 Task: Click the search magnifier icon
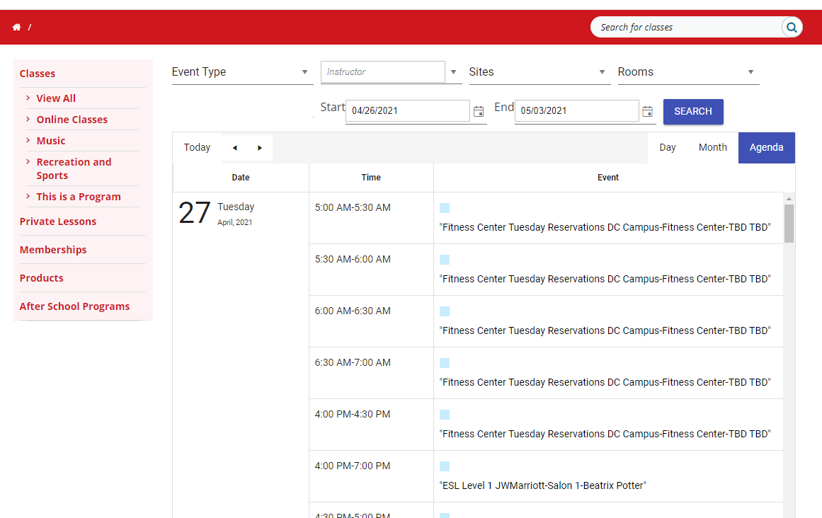coord(792,27)
